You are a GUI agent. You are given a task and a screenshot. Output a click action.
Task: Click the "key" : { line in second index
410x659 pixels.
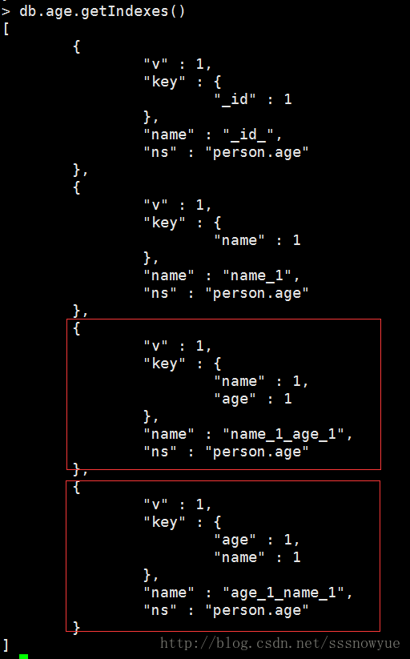click(x=182, y=223)
